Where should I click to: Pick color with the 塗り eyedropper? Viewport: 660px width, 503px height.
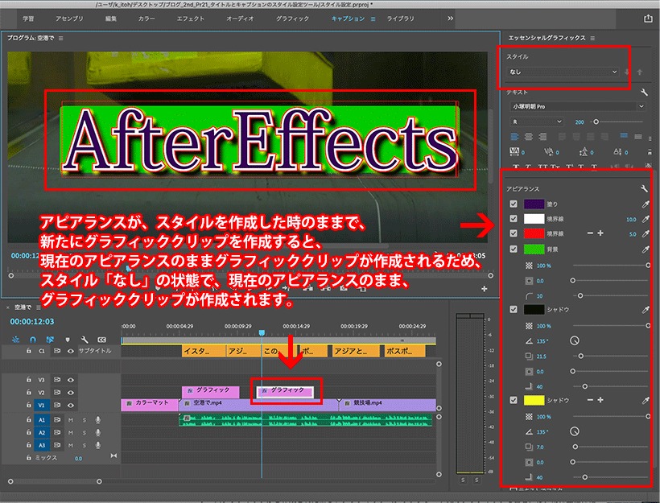tap(646, 204)
